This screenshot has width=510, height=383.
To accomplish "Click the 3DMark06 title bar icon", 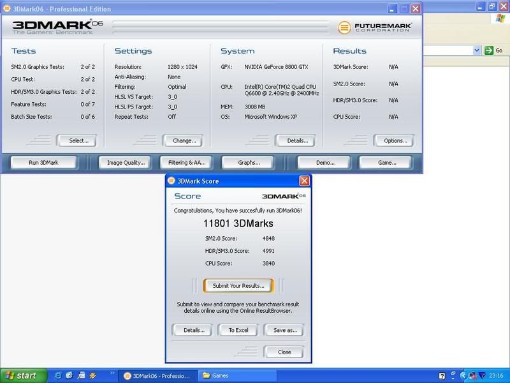I will [6, 9].
